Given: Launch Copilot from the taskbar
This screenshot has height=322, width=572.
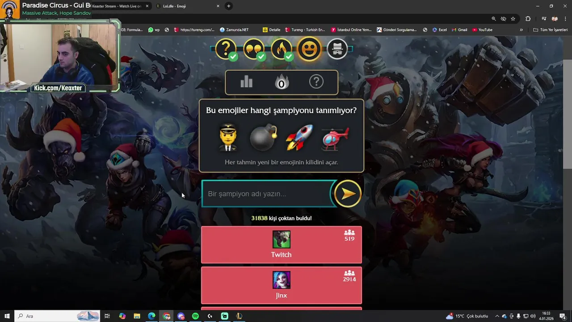Looking at the screenshot, I should tap(122, 316).
